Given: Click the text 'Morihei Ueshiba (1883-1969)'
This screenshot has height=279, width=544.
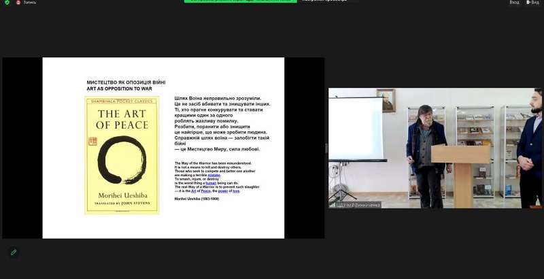Looking at the screenshot, I should click(197, 199).
